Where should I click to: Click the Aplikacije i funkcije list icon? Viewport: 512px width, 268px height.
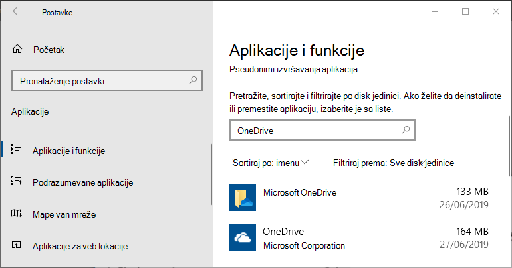17,149
